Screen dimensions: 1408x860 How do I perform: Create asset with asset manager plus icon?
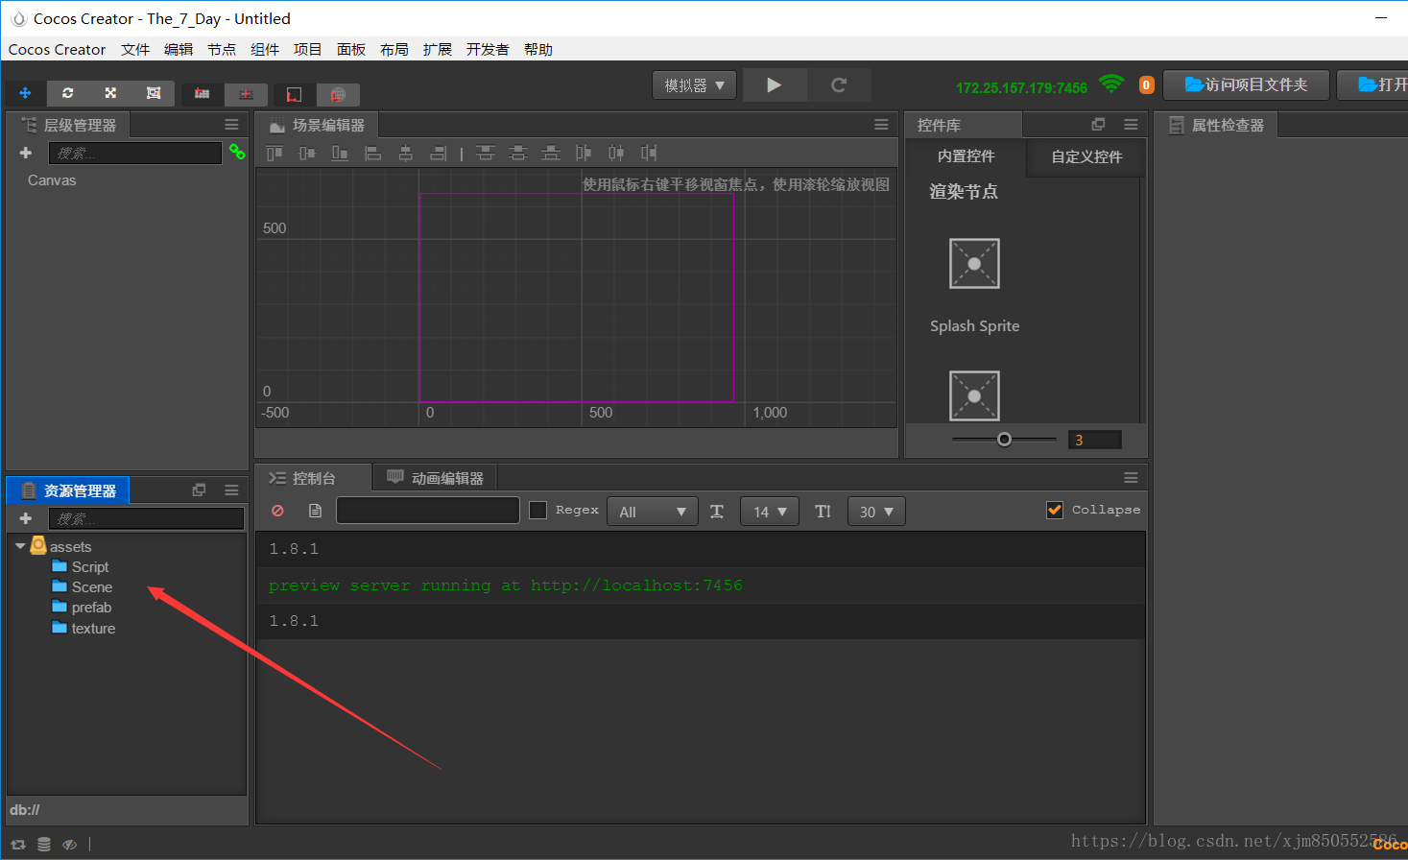click(x=26, y=518)
